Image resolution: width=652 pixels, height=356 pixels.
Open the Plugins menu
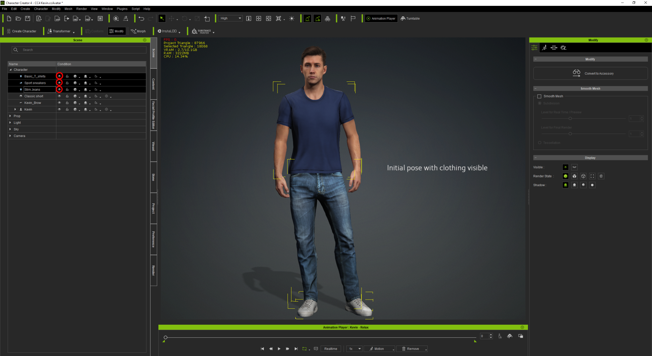pos(122,9)
